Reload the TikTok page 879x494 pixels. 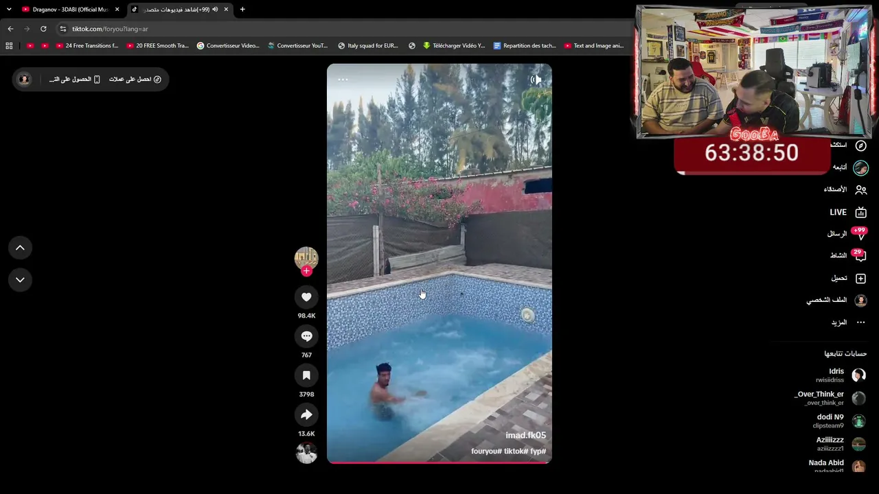(x=43, y=29)
